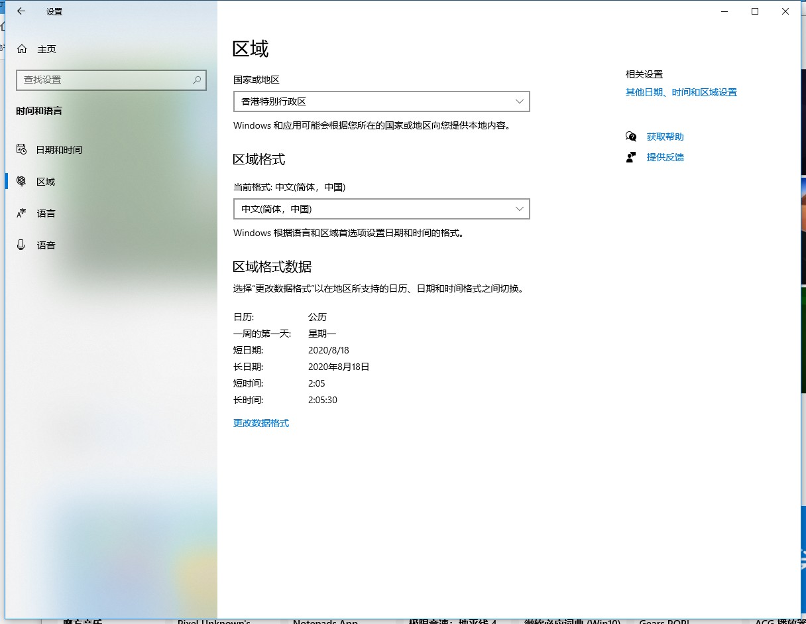Click the 获取帮助 text label
Image resolution: width=806 pixels, height=624 pixels.
click(x=663, y=136)
